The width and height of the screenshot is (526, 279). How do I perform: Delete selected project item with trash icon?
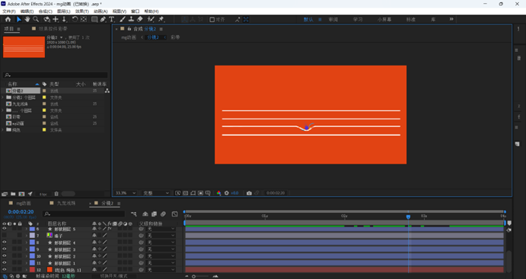coord(56,194)
